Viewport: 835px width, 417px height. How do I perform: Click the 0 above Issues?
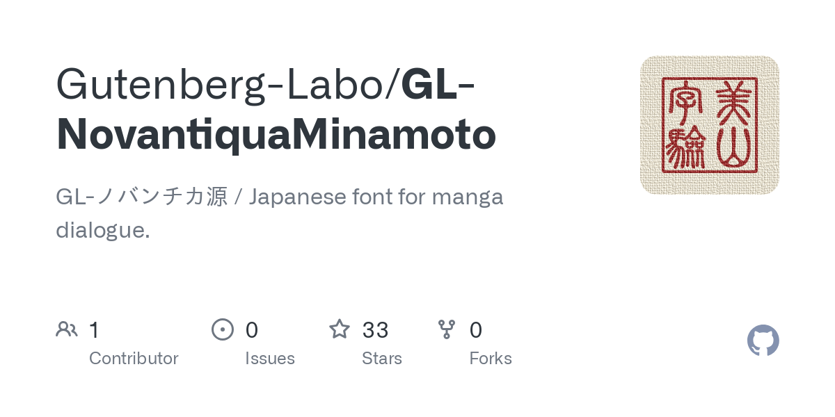251,329
